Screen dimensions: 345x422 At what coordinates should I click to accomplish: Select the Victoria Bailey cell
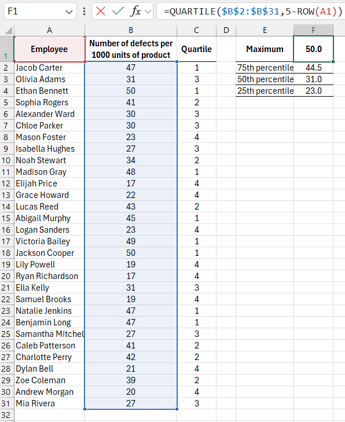(49, 241)
